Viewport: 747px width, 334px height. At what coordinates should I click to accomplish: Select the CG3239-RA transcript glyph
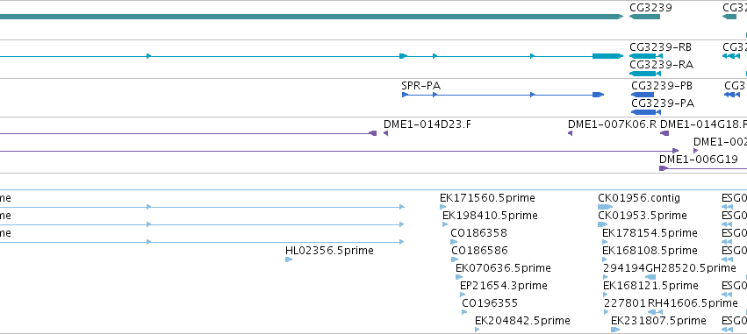644,74
